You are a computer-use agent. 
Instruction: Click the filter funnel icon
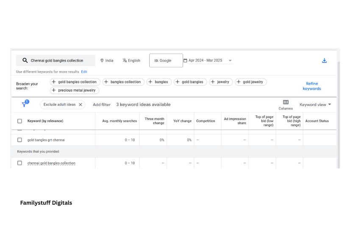(x=25, y=104)
